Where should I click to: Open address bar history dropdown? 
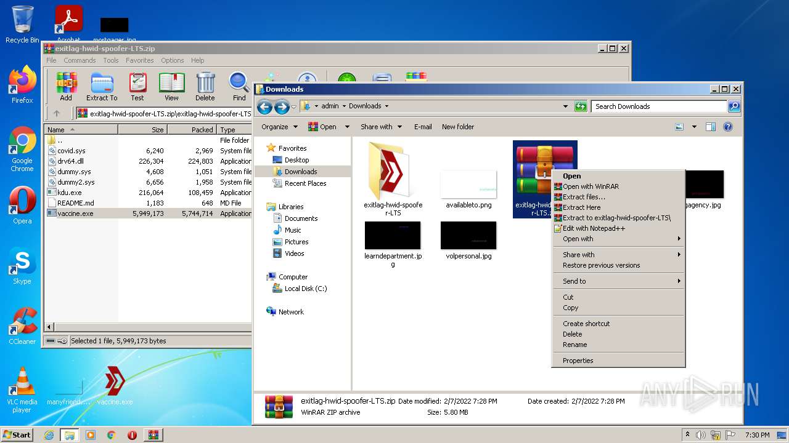(565, 106)
